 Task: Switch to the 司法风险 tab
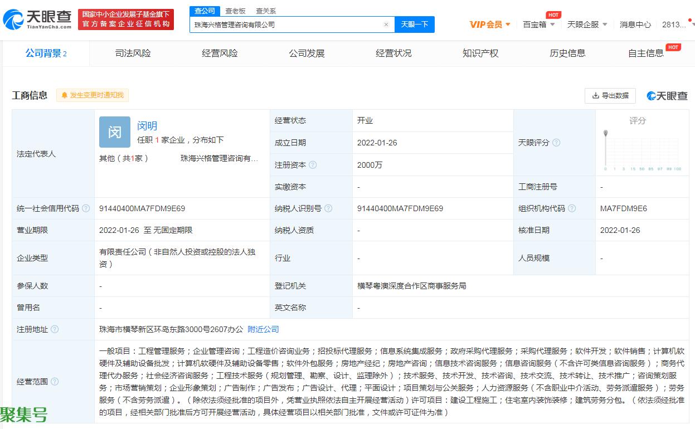click(x=133, y=53)
